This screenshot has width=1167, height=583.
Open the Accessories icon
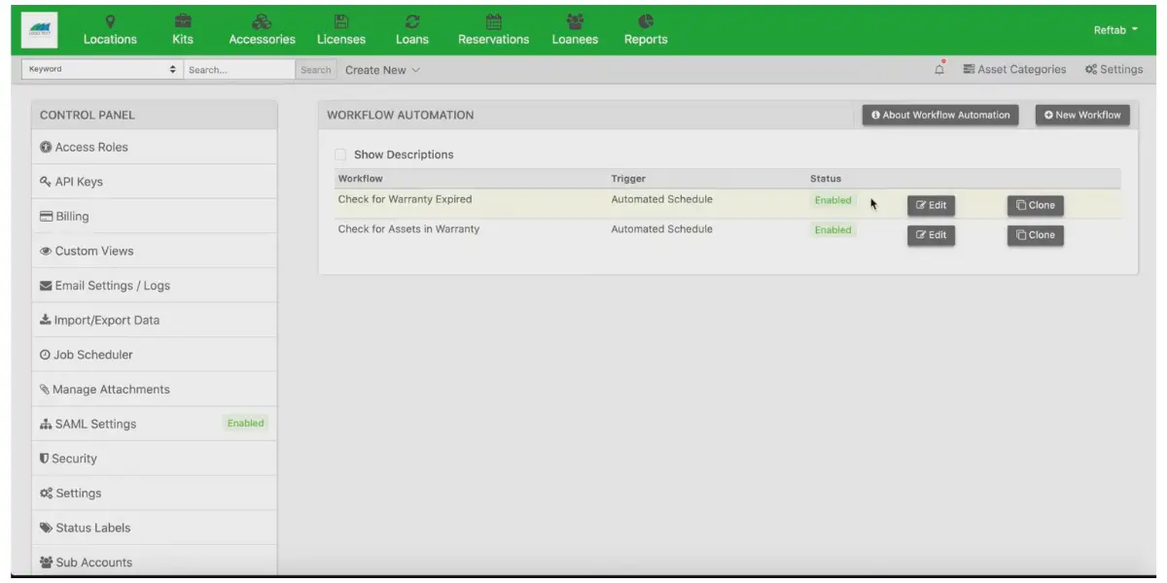(x=262, y=20)
